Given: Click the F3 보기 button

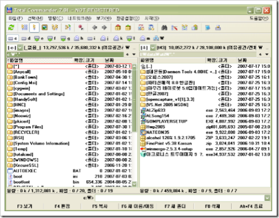Looking at the screenshot, I should [25, 206].
